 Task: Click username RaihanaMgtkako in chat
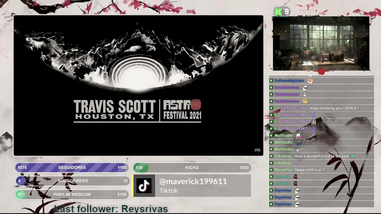[289, 81]
